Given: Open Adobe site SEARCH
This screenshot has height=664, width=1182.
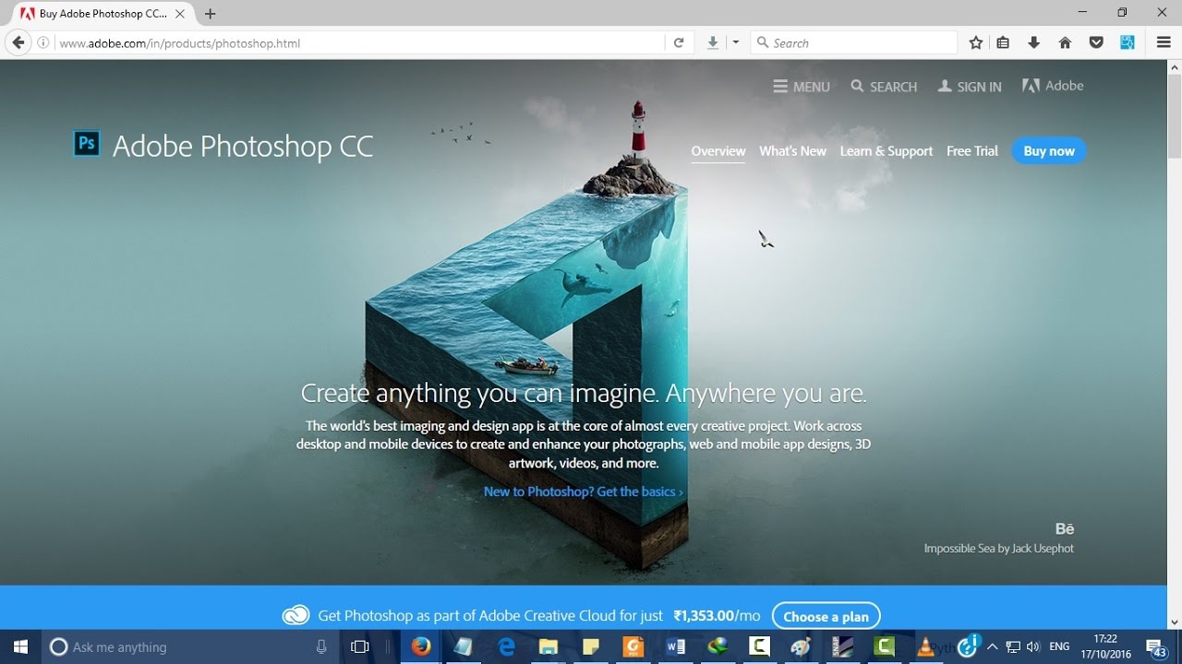Looking at the screenshot, I should [884, 87].
